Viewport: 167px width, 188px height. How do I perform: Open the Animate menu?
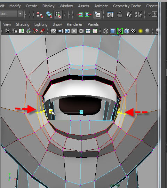101,6
